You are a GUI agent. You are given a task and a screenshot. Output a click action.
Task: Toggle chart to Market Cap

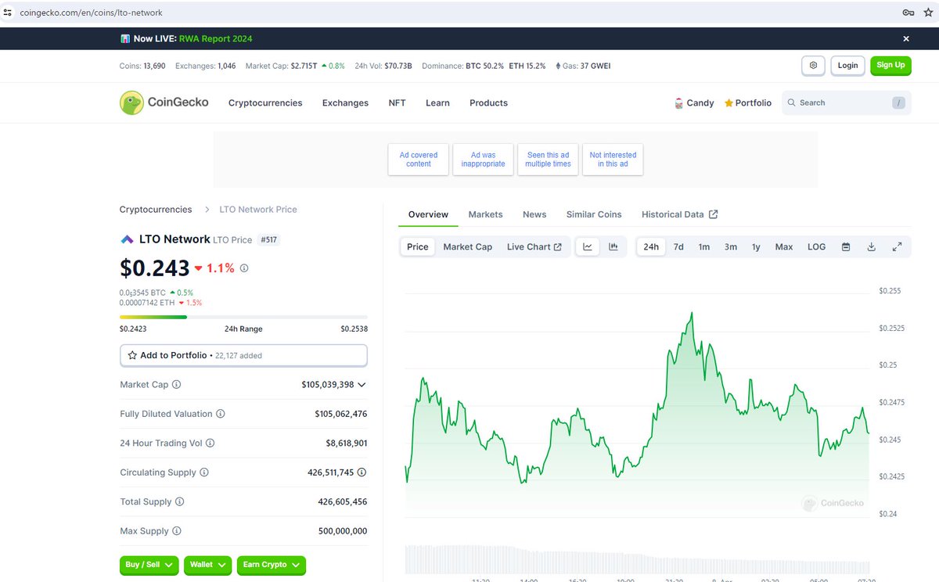point(468,246)
